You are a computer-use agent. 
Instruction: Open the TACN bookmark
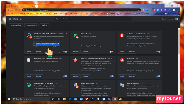[x=47, y=14]
